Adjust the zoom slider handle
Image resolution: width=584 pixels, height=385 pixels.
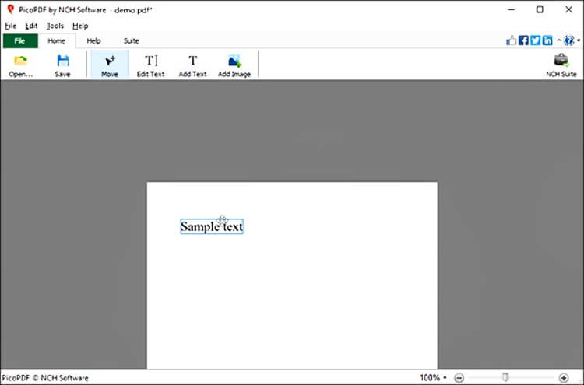(x=505, y=377)
